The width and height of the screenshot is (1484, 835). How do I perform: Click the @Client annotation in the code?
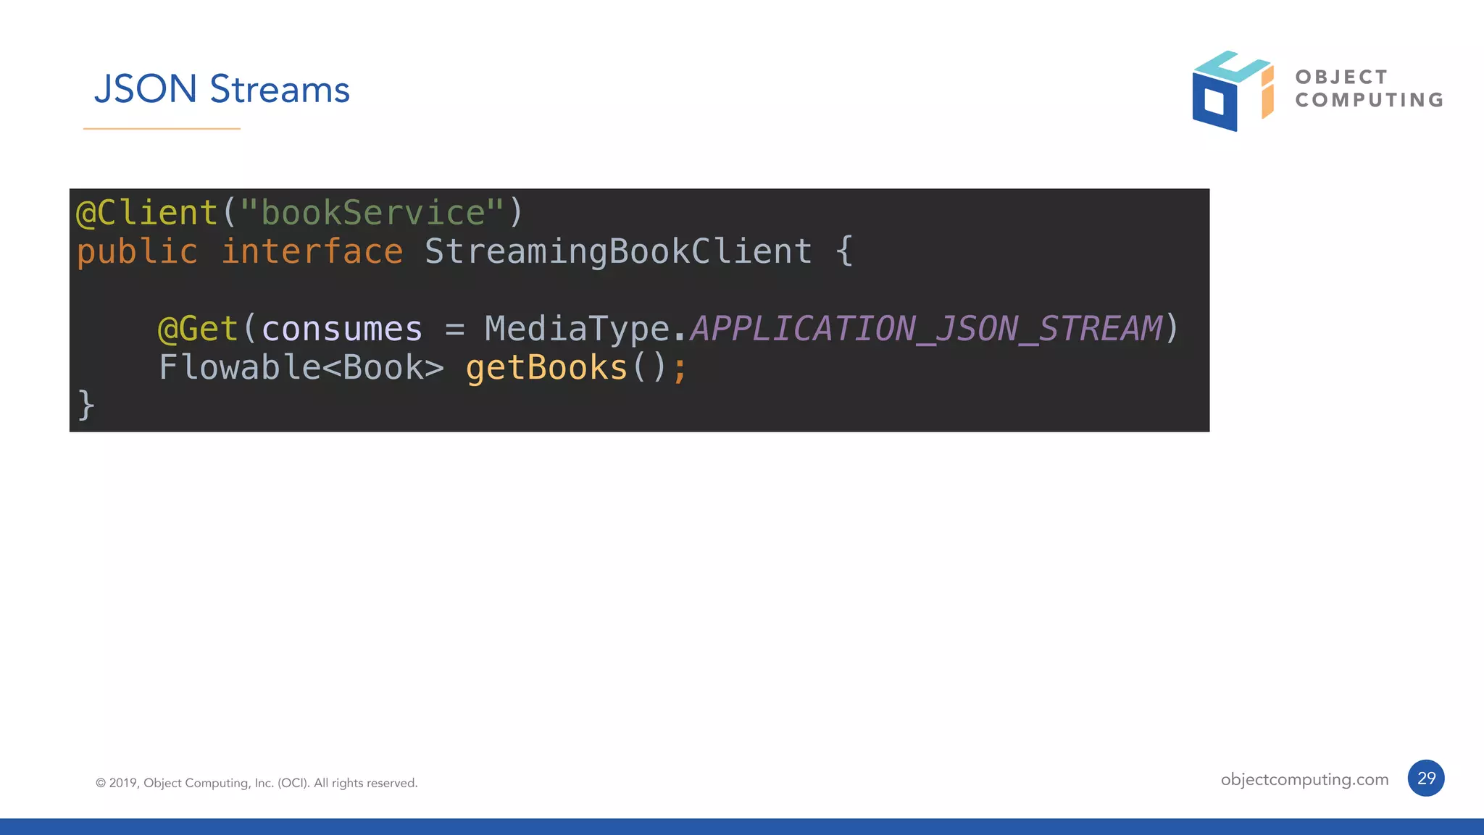coord(147,213)
